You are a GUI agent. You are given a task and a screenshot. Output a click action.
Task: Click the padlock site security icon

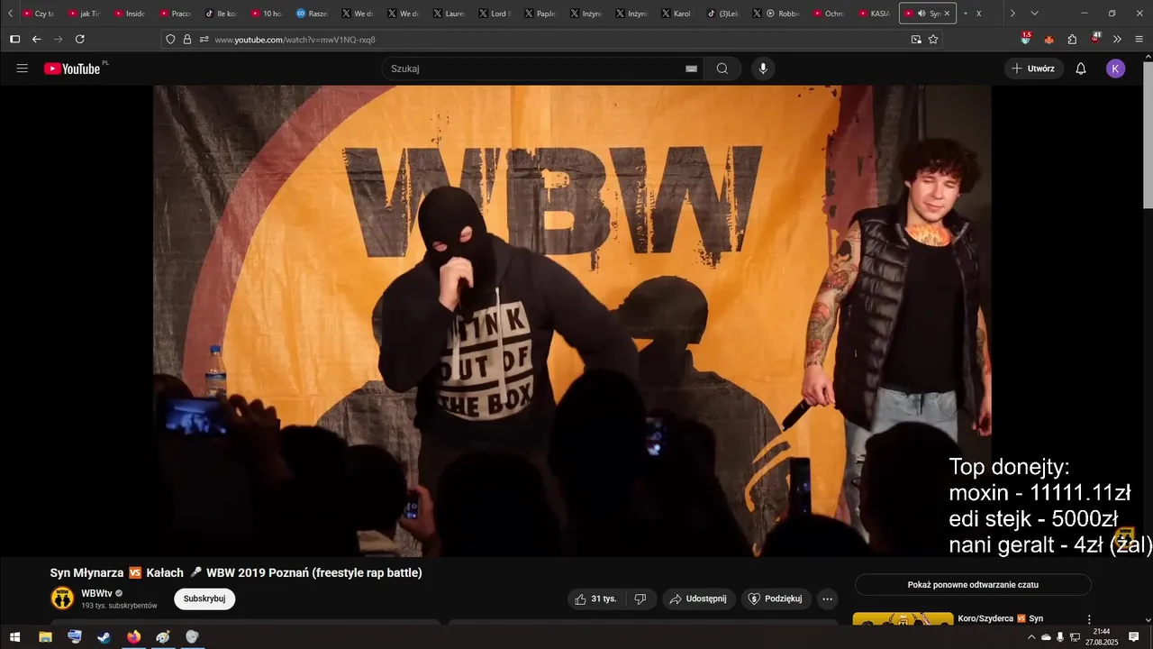pyautogui.click(x=187, y=40)
